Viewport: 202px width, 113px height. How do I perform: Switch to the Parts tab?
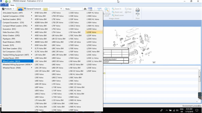[x=12, y=5]
